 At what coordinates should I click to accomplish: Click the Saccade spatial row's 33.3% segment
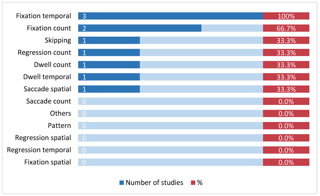pos(286,89)
